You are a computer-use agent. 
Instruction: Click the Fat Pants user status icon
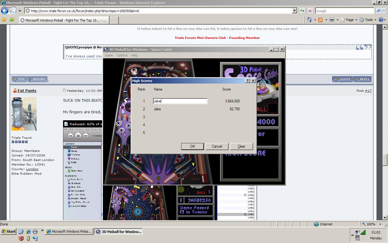(15, 91)
